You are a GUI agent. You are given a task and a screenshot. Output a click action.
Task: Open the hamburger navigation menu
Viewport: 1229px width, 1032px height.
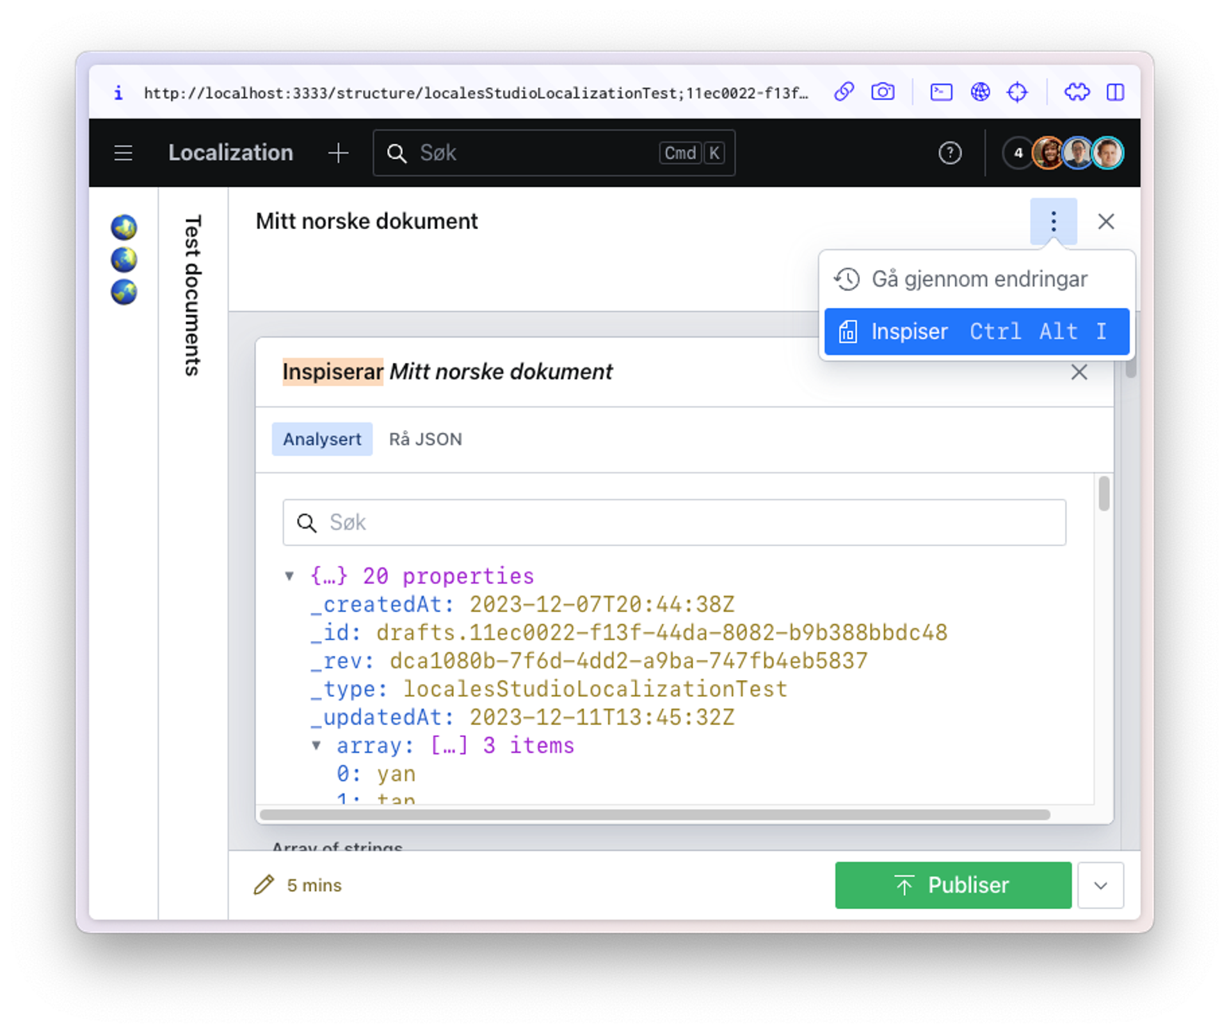click(x=123, y=153)
